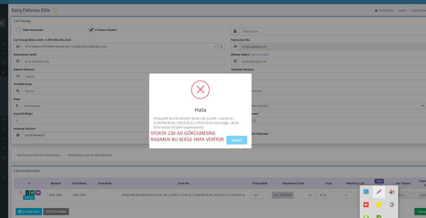Viewport: 426px width, 218px height.
Task: Click the AnyDesk red tray icon
Action: [366, 205]
